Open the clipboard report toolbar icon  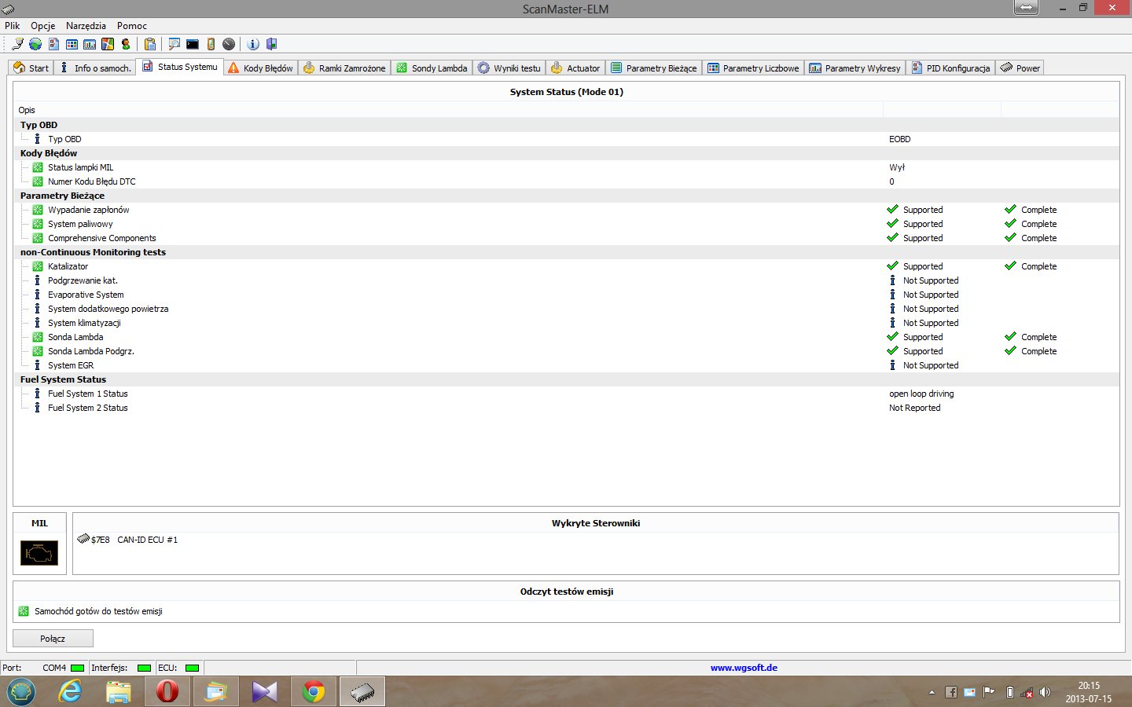(150, 44)
